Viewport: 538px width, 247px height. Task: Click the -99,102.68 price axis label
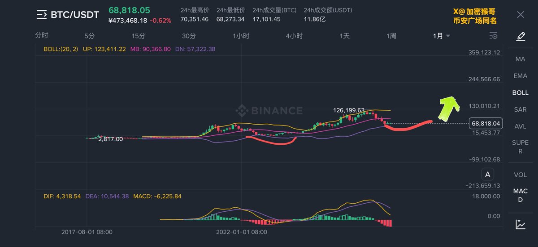[485, 159]
